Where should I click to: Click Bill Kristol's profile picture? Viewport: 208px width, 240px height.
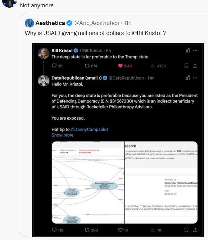pyautogui.click(x=44, y=53)
